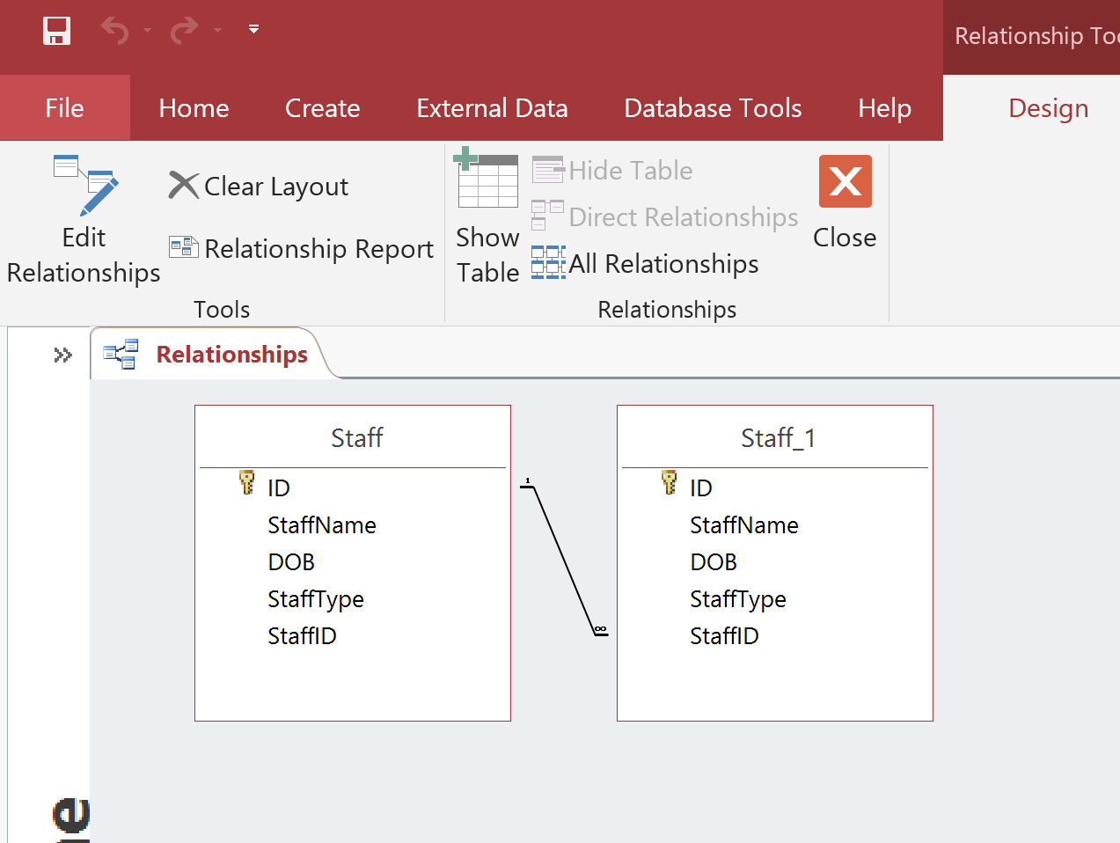Click Direct Relationships label

[x=684, y=217]
